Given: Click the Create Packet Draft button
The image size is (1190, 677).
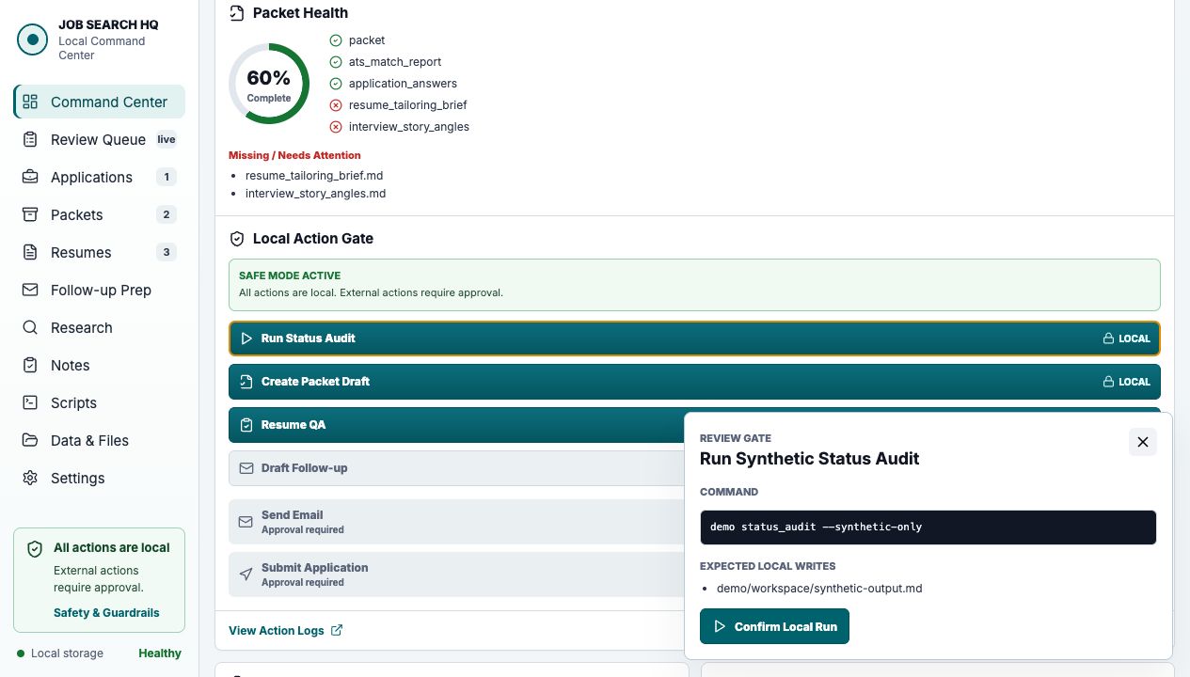Looking at the screenshot, I should 694,382.
